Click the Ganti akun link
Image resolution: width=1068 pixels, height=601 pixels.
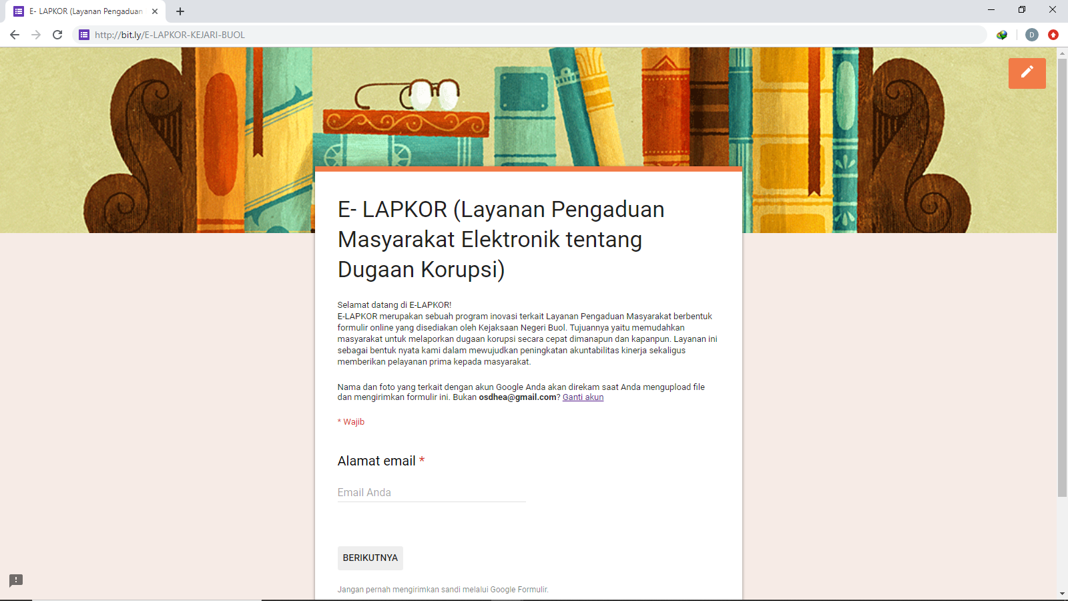pos(583,397)
